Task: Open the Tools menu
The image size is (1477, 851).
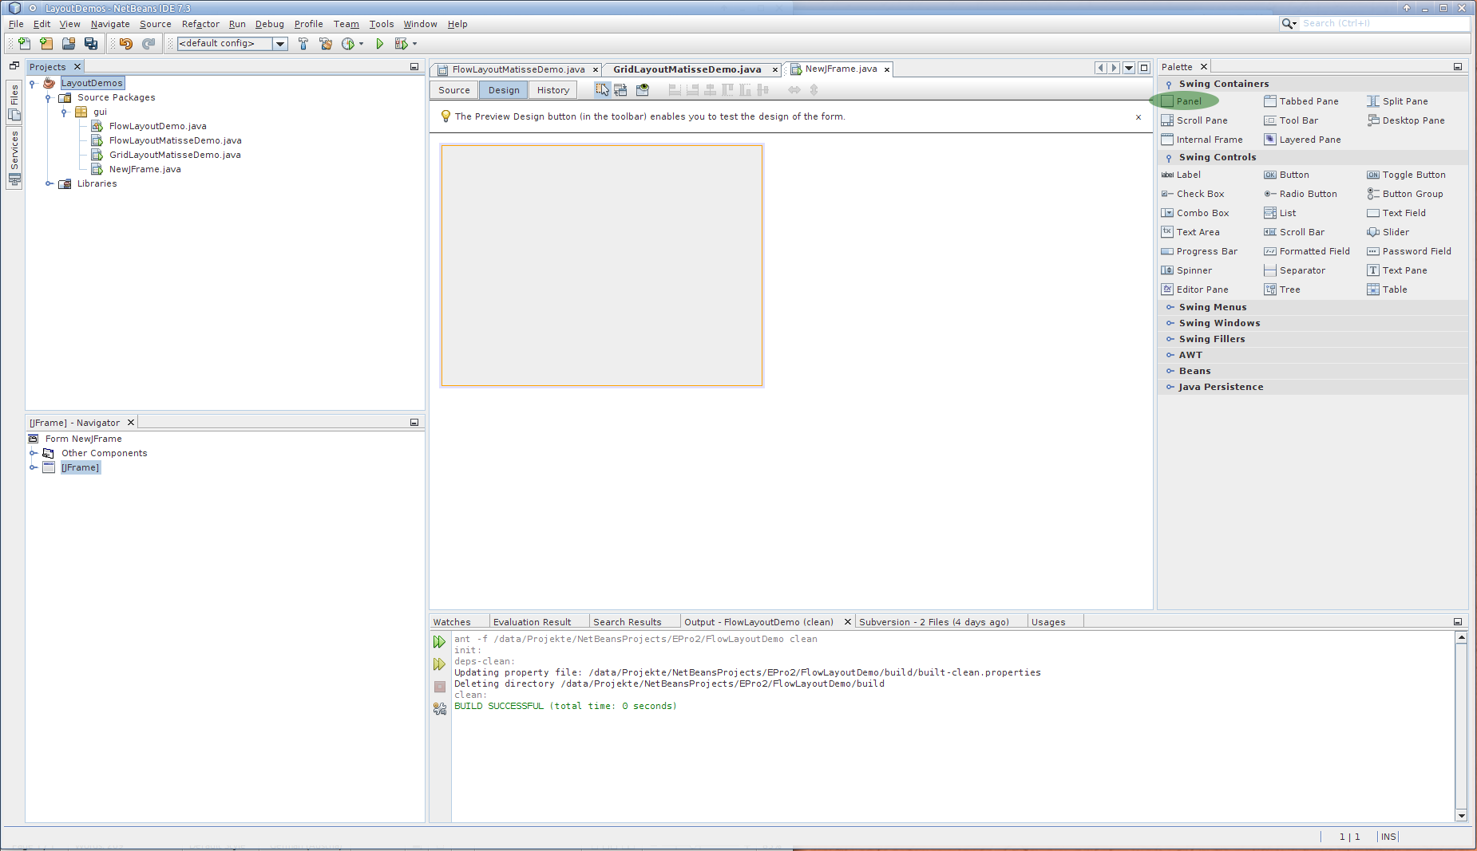Action: click(382, 24)
